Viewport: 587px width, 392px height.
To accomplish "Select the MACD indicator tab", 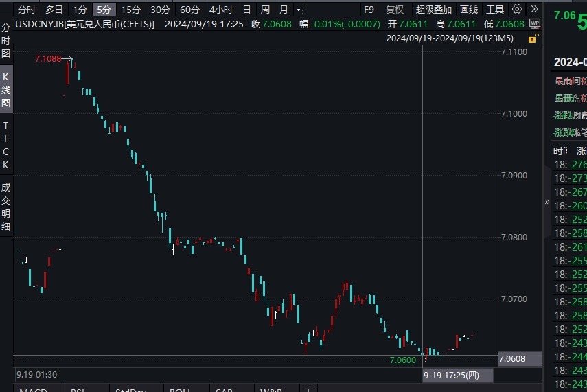I will tap(32, 389).
